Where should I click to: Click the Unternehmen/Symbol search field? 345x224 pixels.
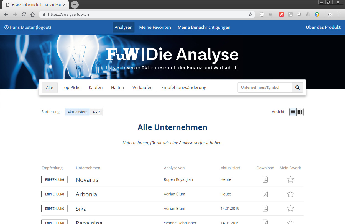pyautogui.click(x=265, y=87)
